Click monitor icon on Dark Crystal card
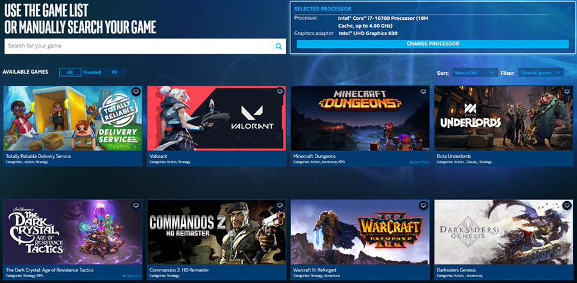The width and height of the screenshot is (577, 283). pos(136,206)
